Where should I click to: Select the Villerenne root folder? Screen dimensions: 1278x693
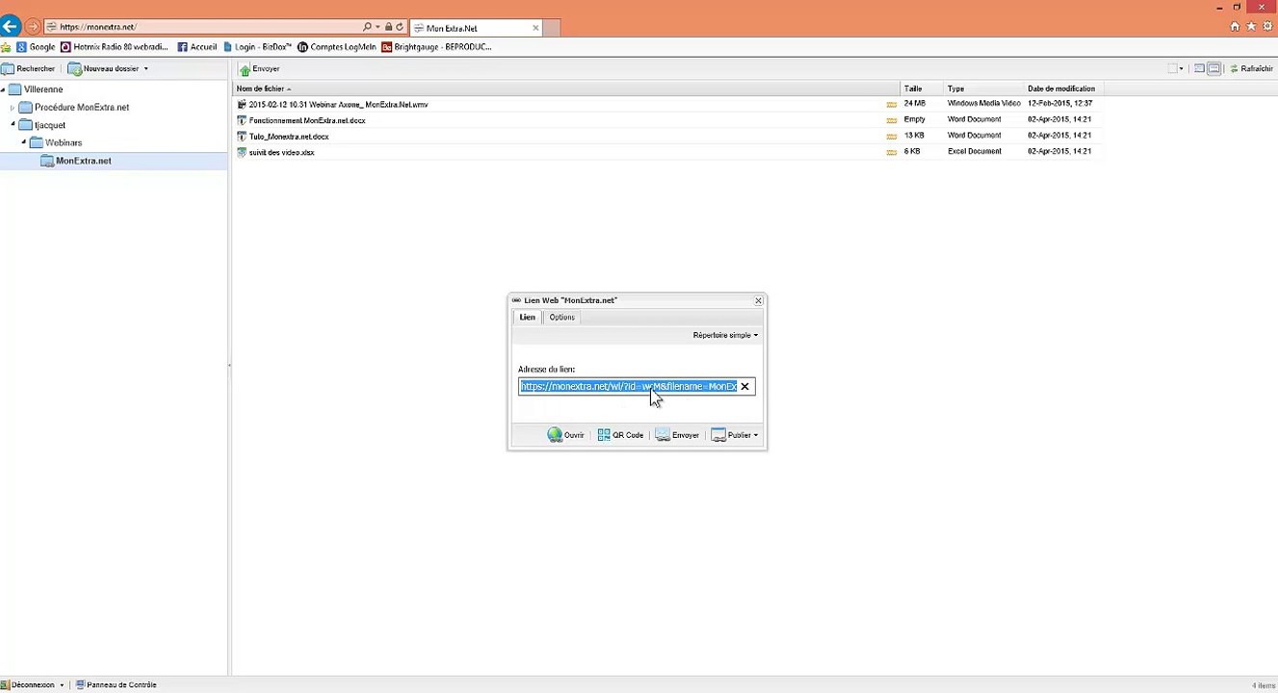36,90
